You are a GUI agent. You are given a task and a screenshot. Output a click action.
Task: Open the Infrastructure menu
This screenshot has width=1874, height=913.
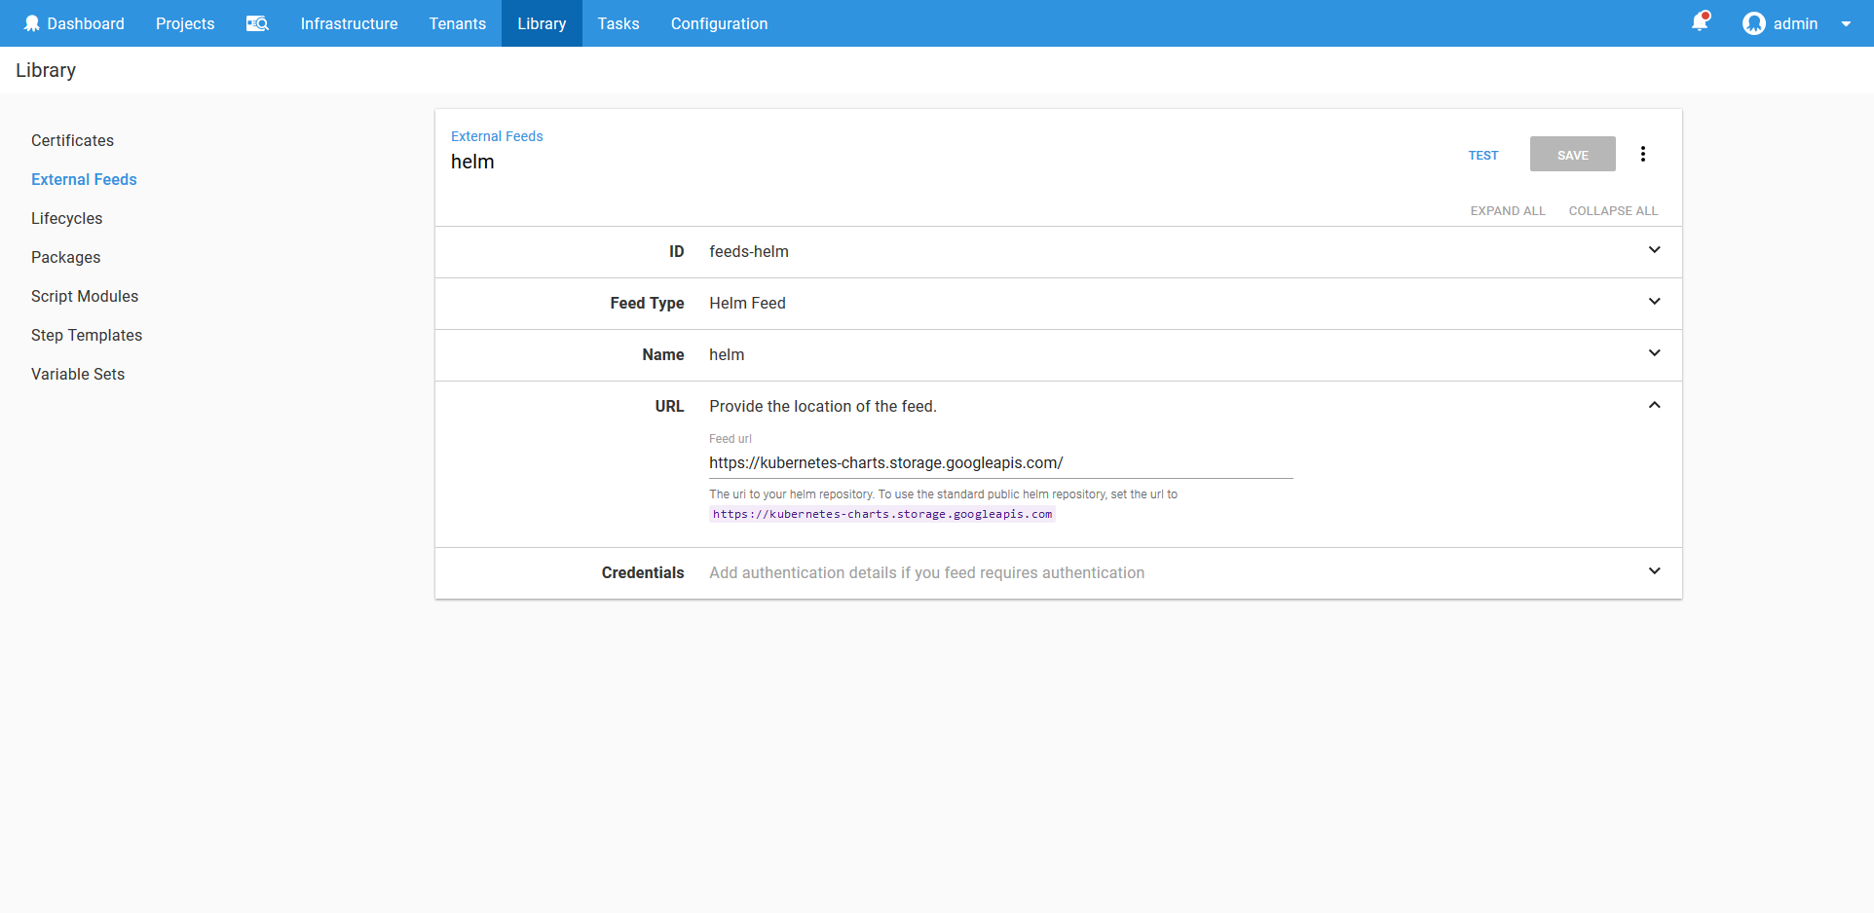[349, 23]
